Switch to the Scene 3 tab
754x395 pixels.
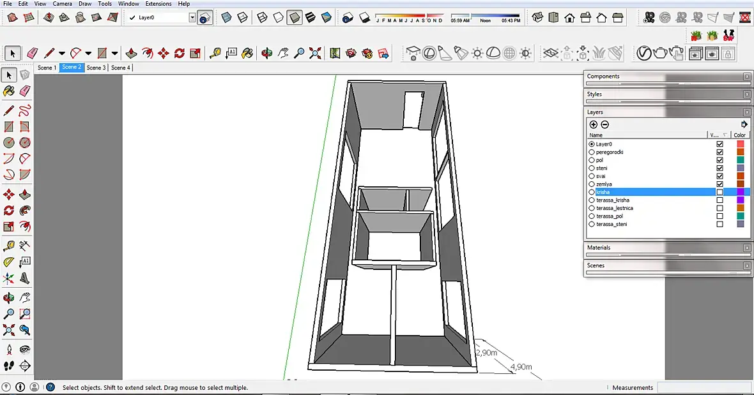pyautogui.click(x=96, y=68)
